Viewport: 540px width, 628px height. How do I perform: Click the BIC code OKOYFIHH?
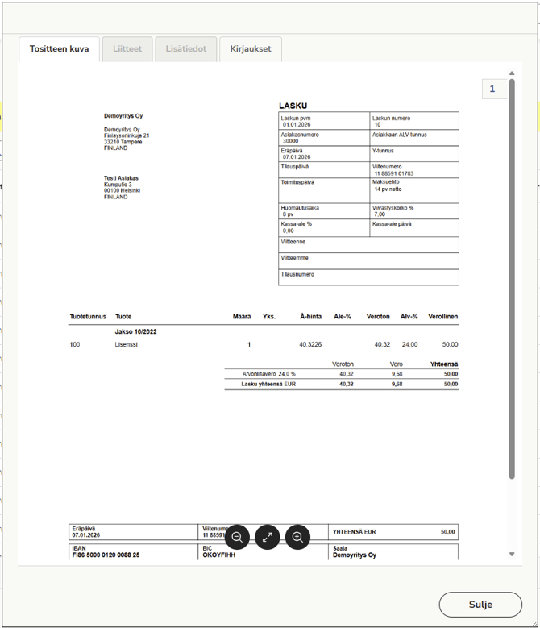(219, 555)
